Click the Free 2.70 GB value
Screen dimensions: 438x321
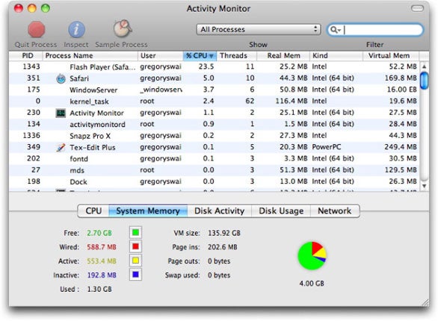click(x=99, y=233)
